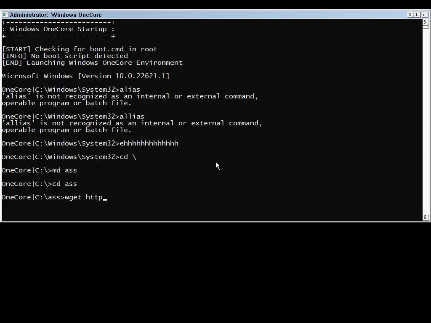Click the 'cd ass' command line

(x=39, y=184)
